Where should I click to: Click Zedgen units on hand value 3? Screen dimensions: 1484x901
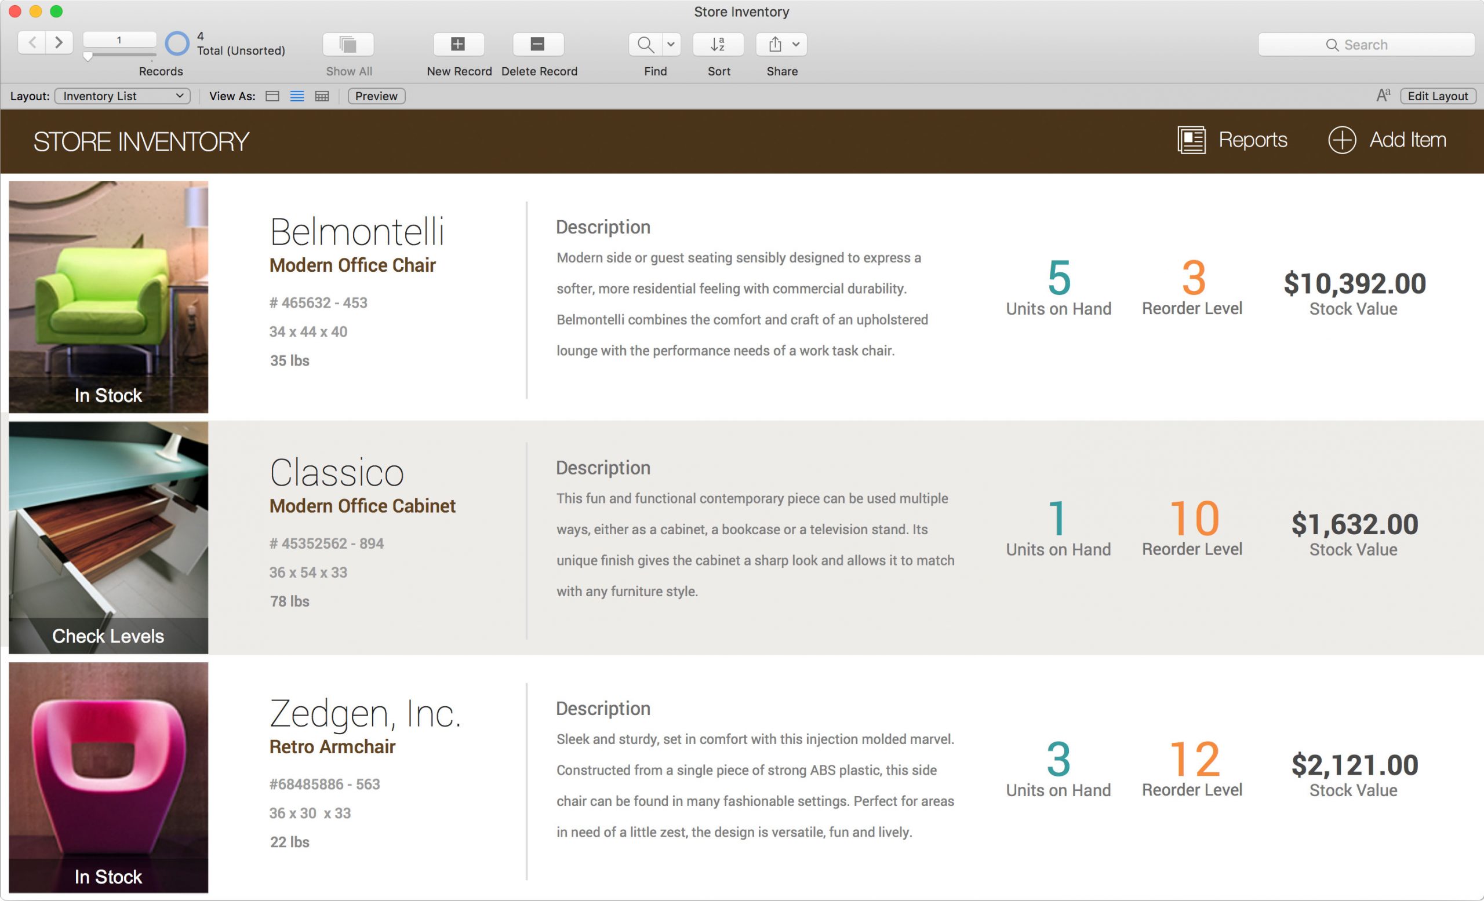pyautogui.click(x=1059, y=759)
